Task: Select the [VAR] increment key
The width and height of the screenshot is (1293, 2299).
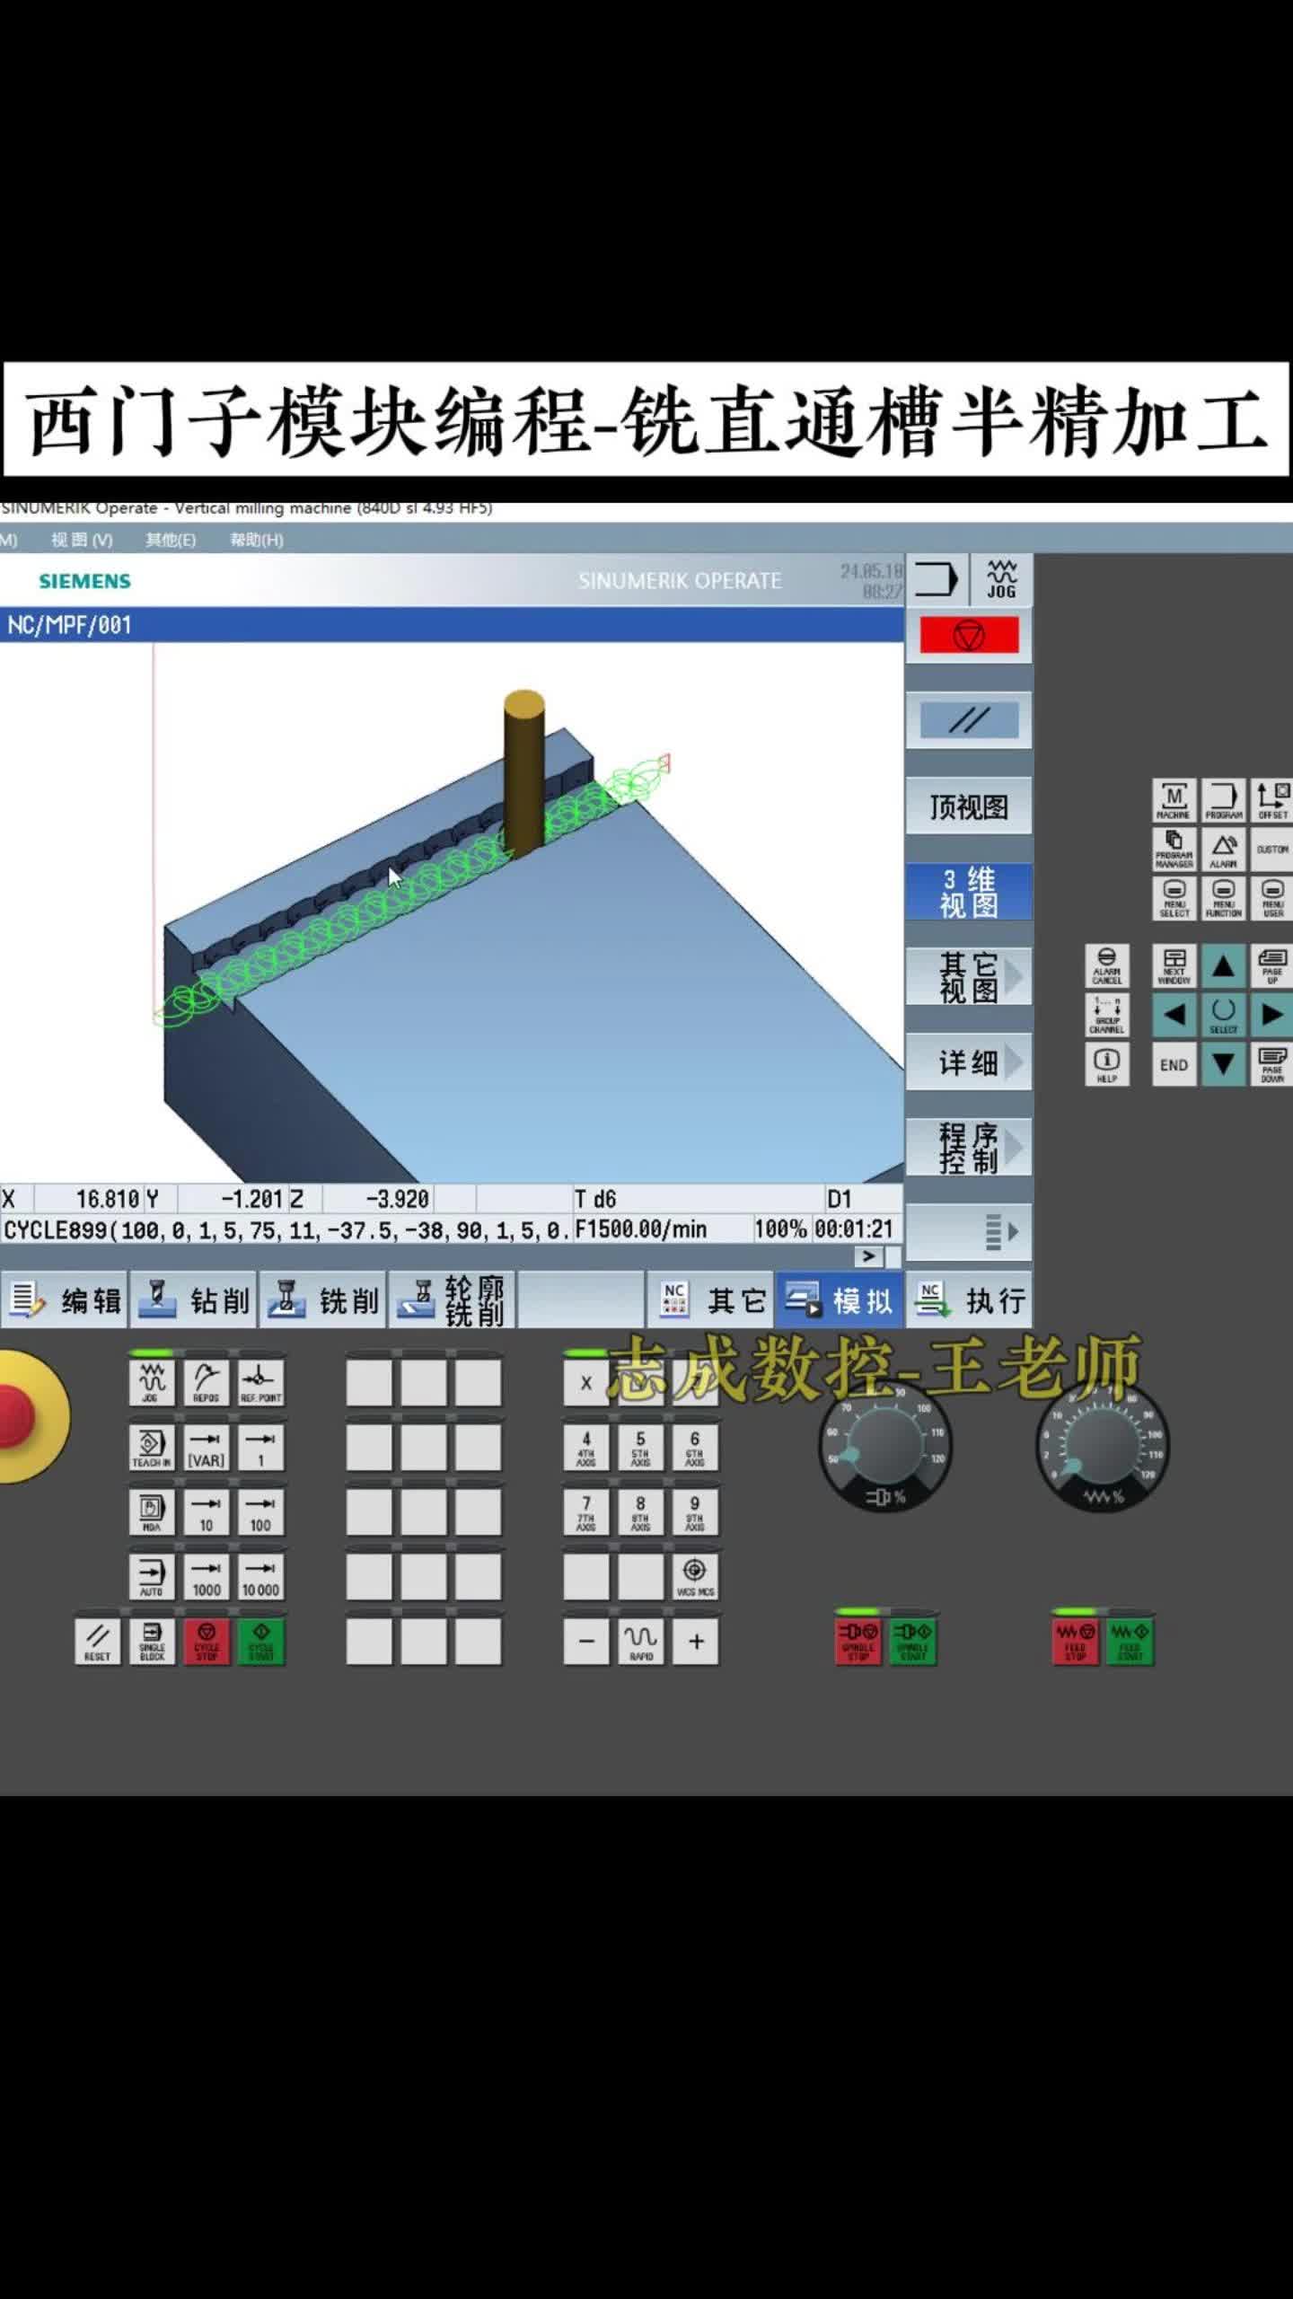Action: pyautogui.click(x=206, y=1447)
